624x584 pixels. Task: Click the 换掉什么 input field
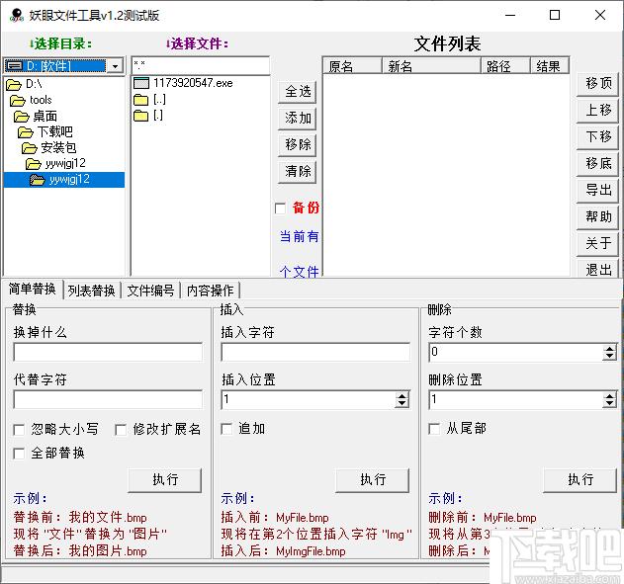coord(108,352)
